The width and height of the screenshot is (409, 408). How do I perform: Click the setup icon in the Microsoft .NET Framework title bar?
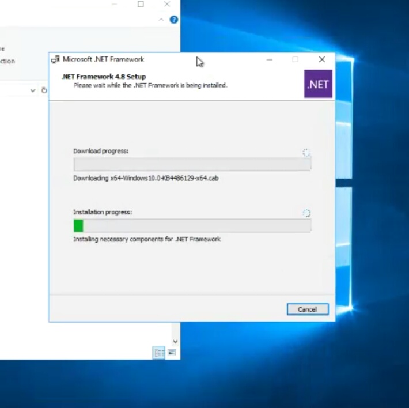[55, 59]
